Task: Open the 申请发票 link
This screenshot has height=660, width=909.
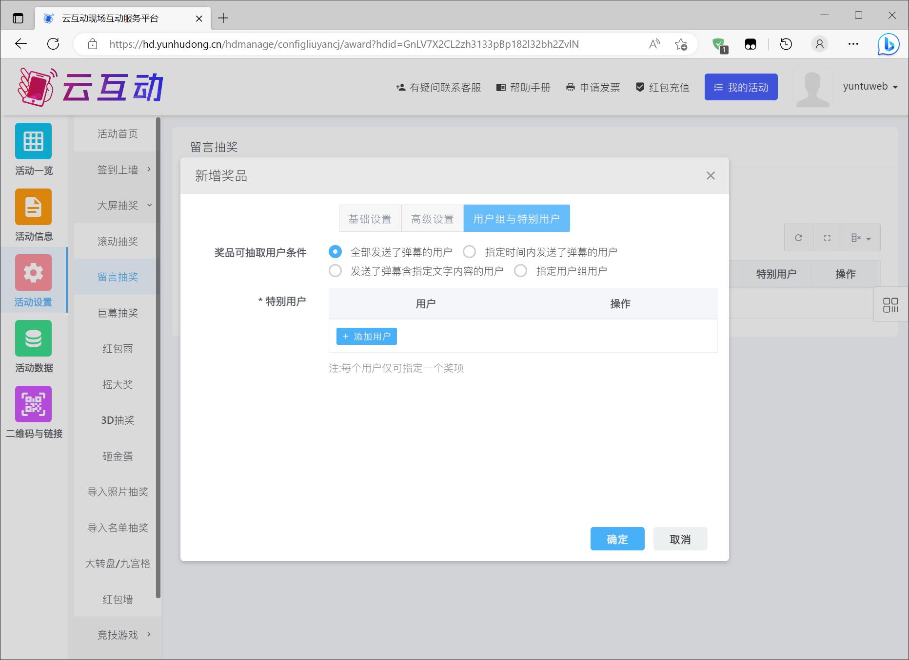Action: [x=593, y=88]
